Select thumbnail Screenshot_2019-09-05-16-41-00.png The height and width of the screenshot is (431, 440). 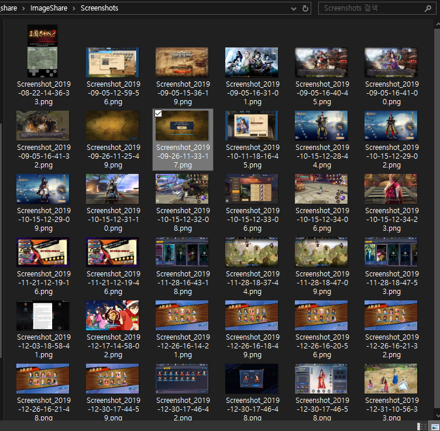pos(391,62)
